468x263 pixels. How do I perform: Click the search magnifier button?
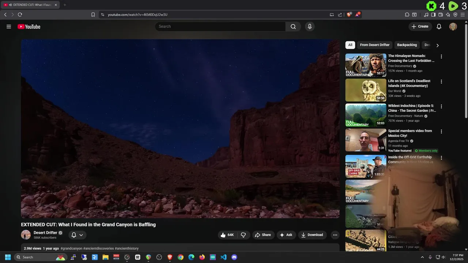(293, 26)
